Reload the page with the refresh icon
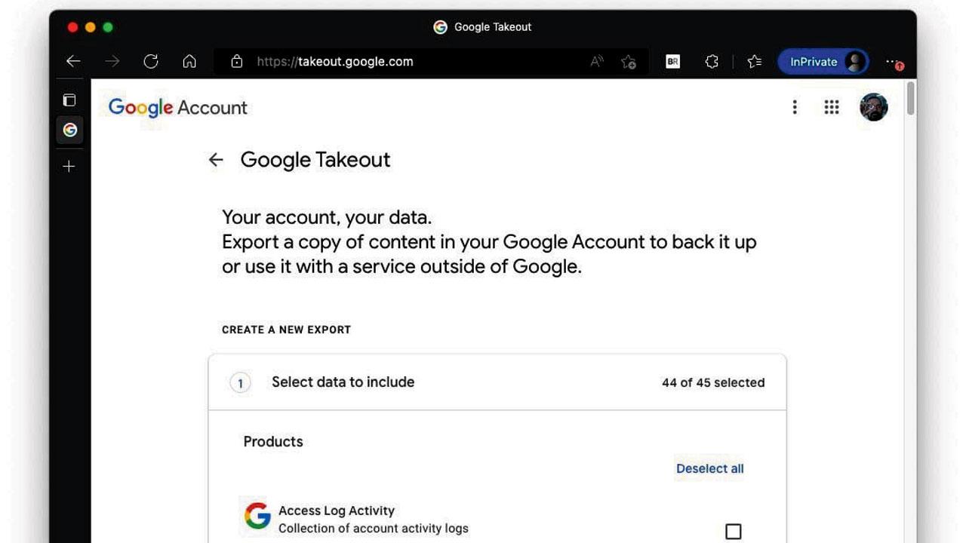This screenshot has height=543, width=966. (151, 62)
